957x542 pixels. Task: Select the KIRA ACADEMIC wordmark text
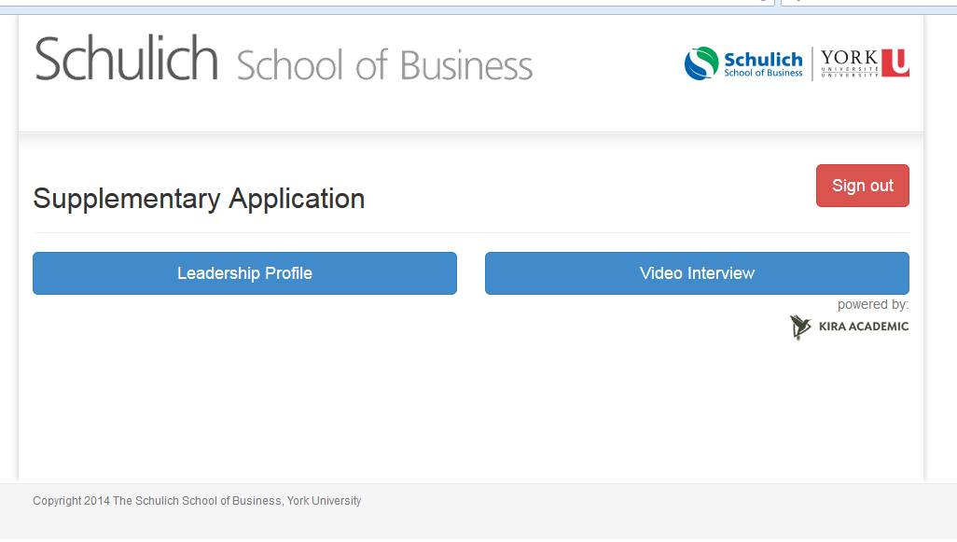tap(864, 327)
